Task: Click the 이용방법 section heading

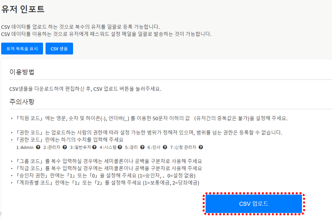Action: [x=22, y=72]
